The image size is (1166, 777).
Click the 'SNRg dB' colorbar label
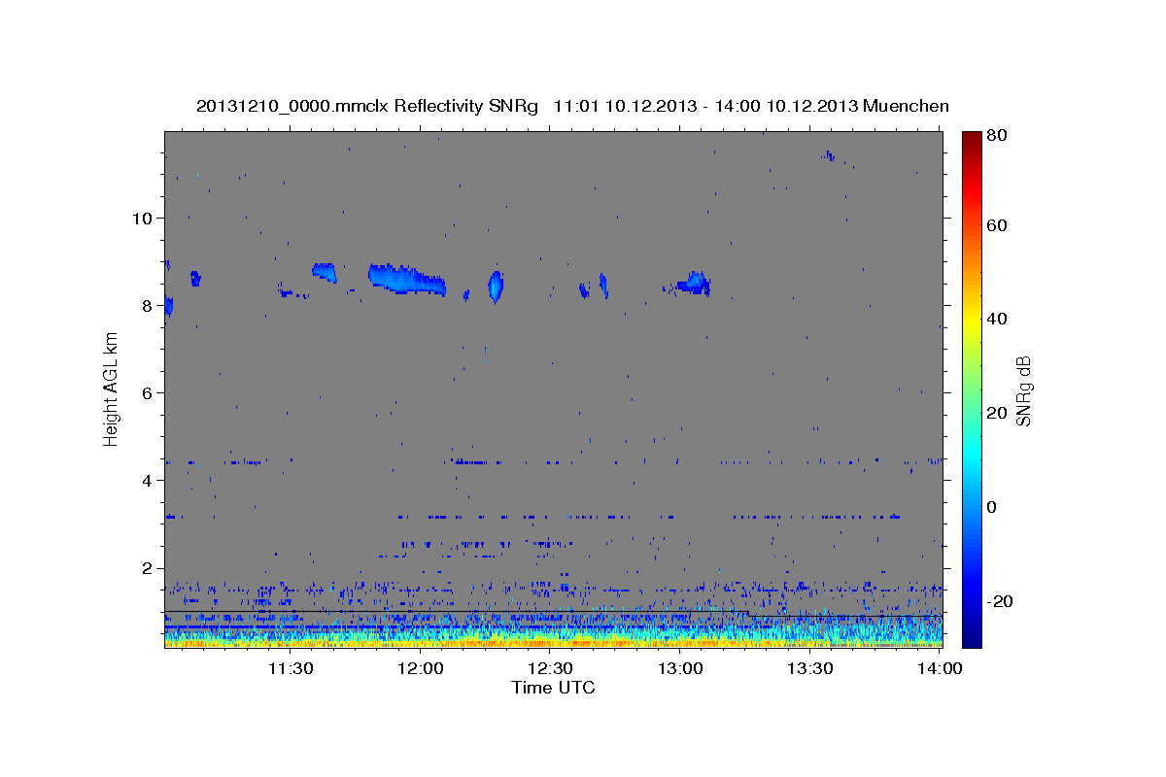[x=1023, y=391]
